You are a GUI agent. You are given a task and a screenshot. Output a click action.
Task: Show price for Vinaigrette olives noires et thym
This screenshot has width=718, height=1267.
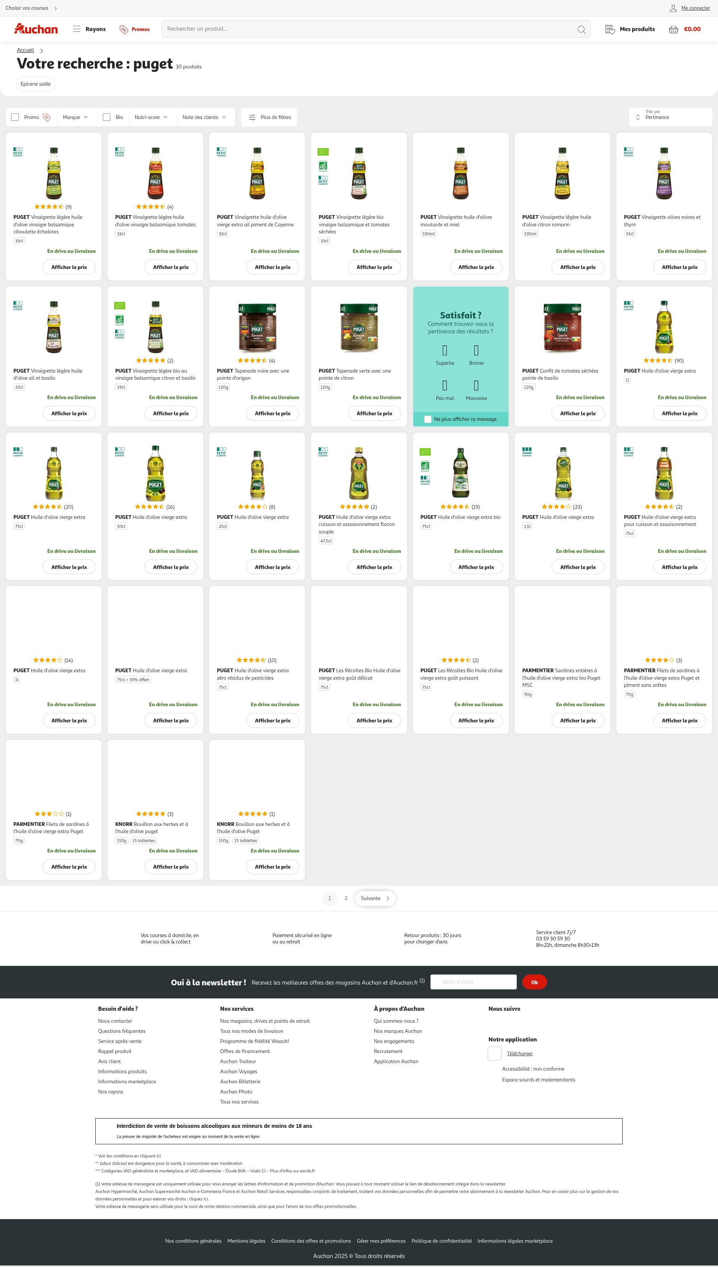pos(679,267)
